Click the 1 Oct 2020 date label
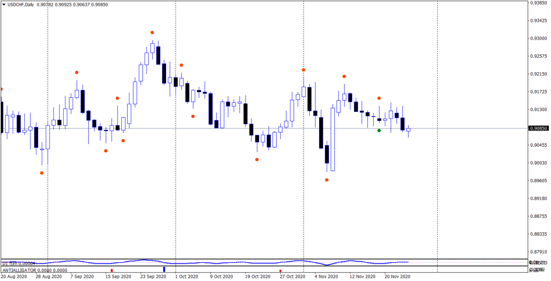 click(x=186, y=277)
